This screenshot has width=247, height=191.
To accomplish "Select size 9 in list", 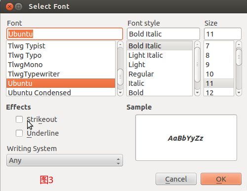I will pyautogui.click(x=219, y=65).
